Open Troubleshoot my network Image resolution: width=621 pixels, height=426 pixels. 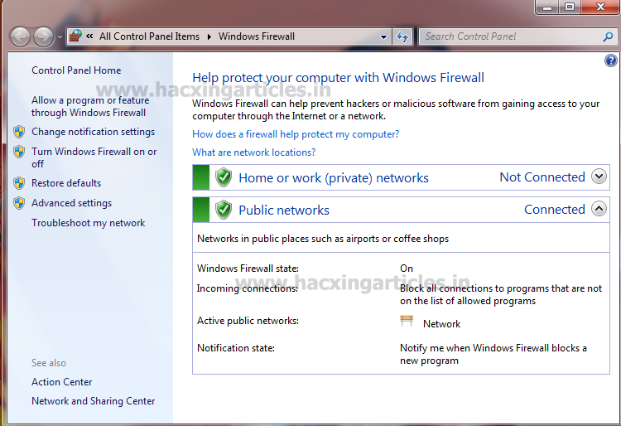(x=89, y=223)
